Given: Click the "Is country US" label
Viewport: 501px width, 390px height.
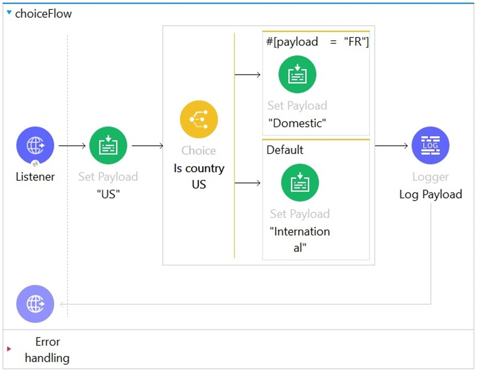Looking at the screenshot, I should tap(199, 176).
